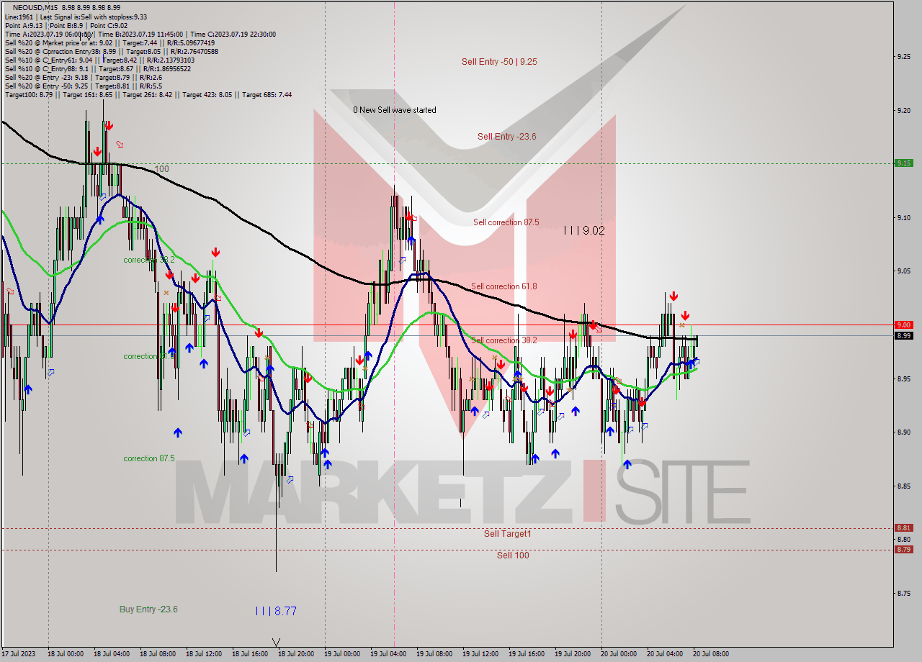This screenshot has height=662, width=922.
Task: Click the Point A:9.13 info line
Action: point(66,25)
